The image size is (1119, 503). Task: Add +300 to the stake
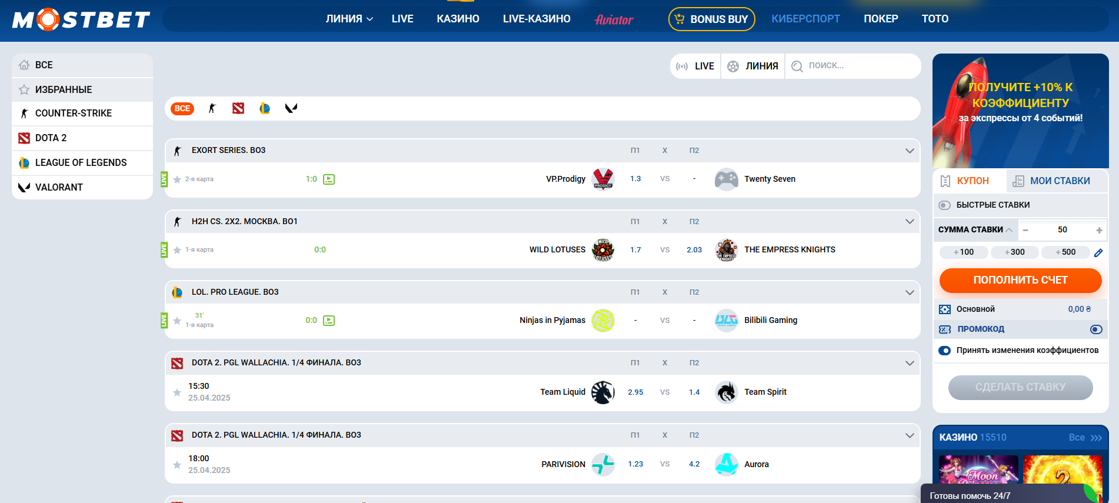pos(1015,252)
